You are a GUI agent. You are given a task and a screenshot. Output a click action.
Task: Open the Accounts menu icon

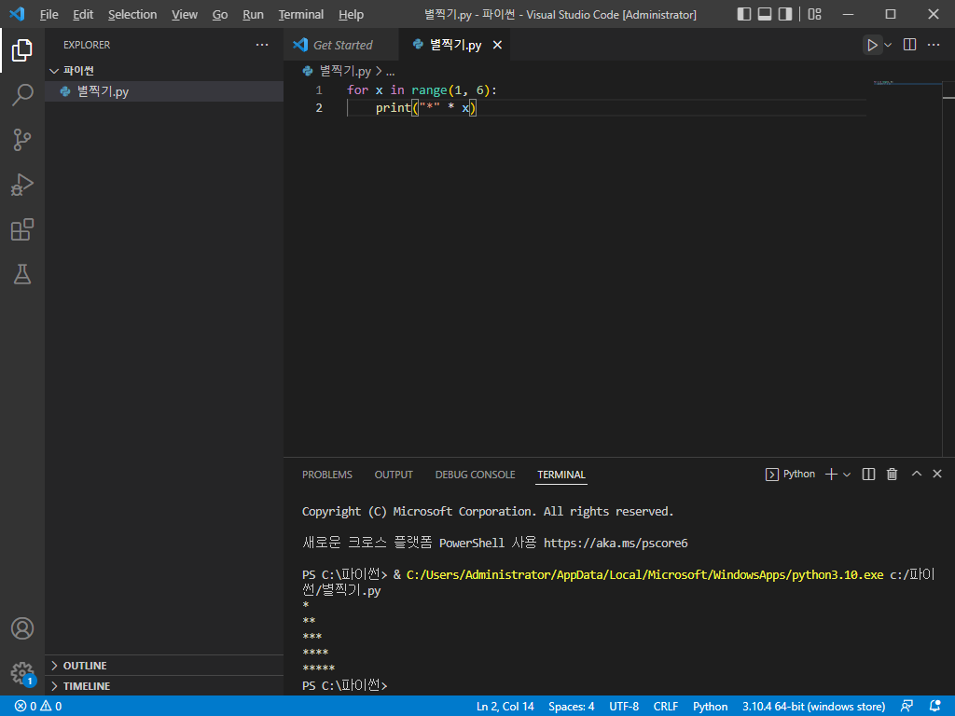pos(22,628)
